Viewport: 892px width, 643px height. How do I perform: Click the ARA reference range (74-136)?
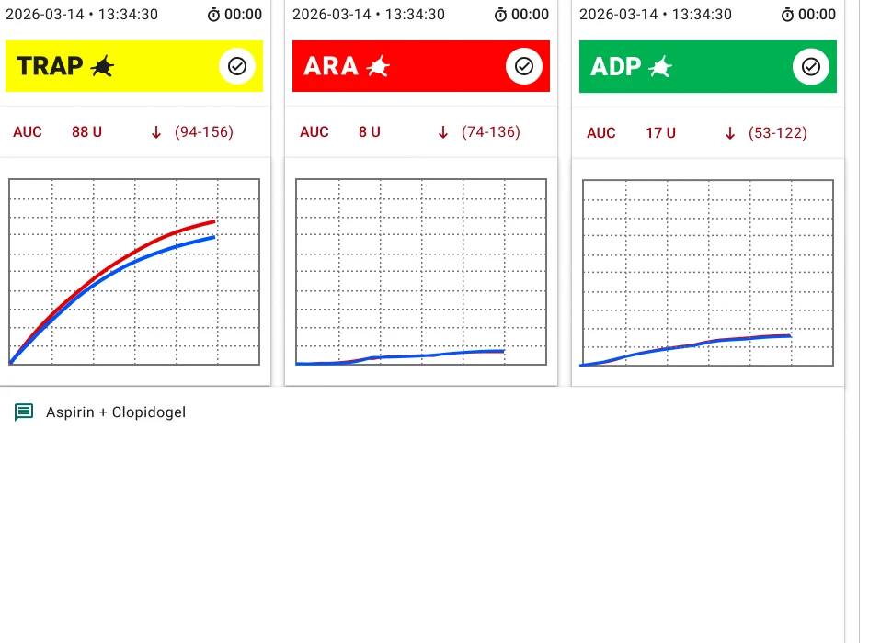491,132
